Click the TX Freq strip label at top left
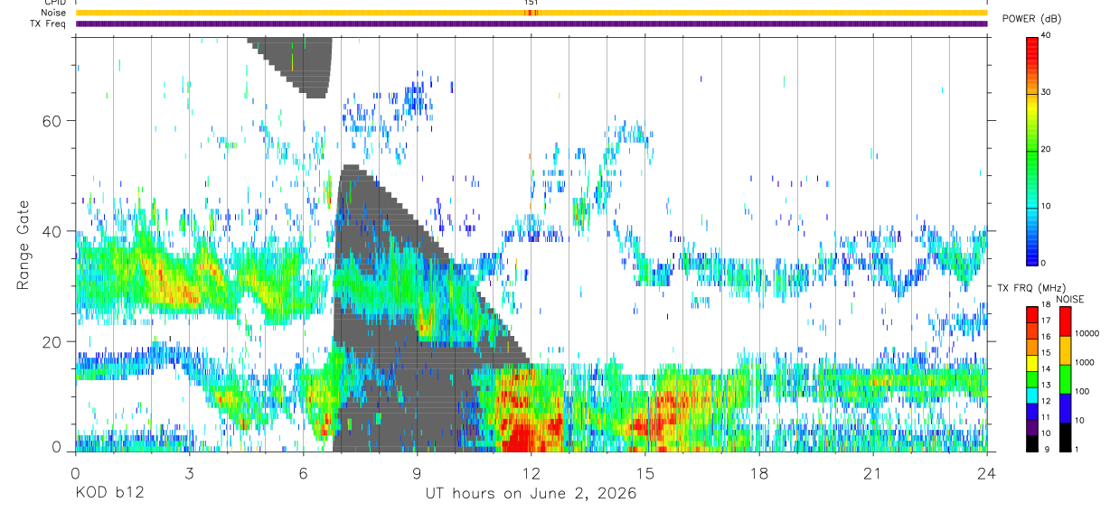 pyautogui.click(x=49, y=23)
